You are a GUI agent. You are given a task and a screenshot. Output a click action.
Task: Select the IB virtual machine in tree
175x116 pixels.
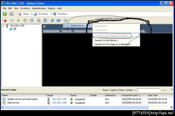pos(15,29)
